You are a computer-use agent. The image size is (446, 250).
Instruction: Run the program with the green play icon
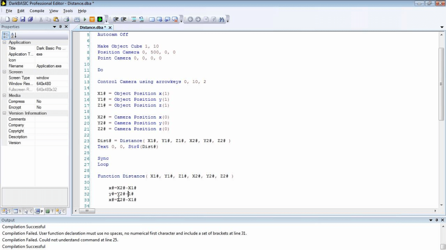point(85,20)
